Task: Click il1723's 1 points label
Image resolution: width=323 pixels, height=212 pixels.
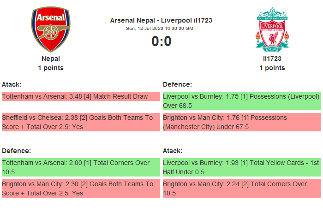Action: coord(272,68)
